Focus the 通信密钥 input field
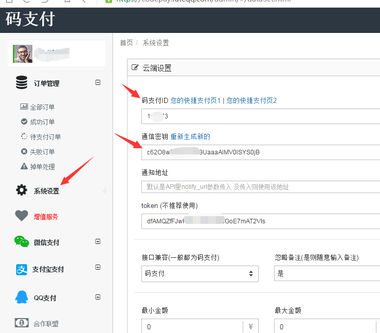The width and height of the screenshot is (380, 333). pos(261,152)
